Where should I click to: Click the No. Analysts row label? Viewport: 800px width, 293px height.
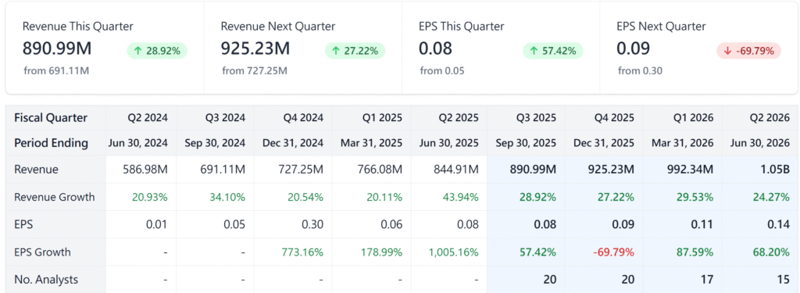[46, 279]
